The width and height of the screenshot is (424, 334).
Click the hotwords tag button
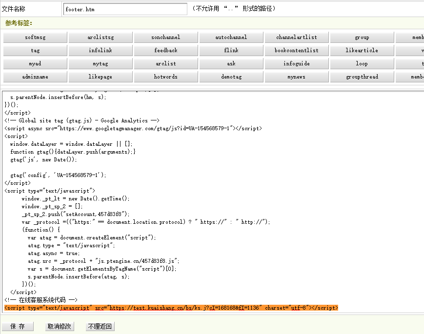166,77
